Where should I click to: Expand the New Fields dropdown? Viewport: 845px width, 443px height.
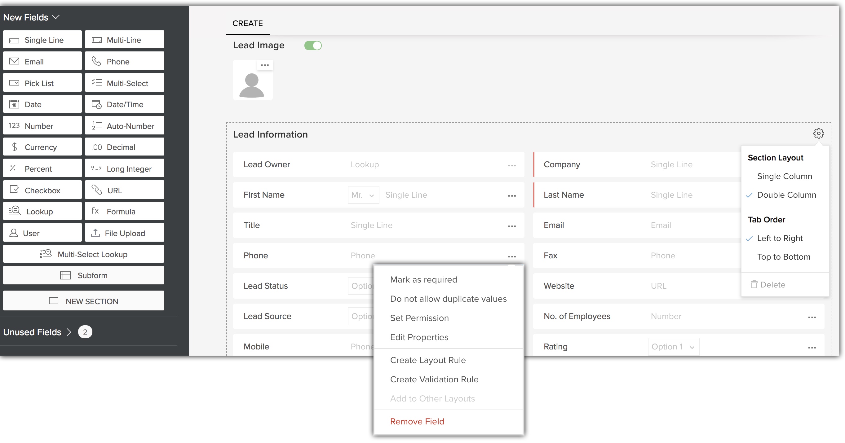point(31,17)
